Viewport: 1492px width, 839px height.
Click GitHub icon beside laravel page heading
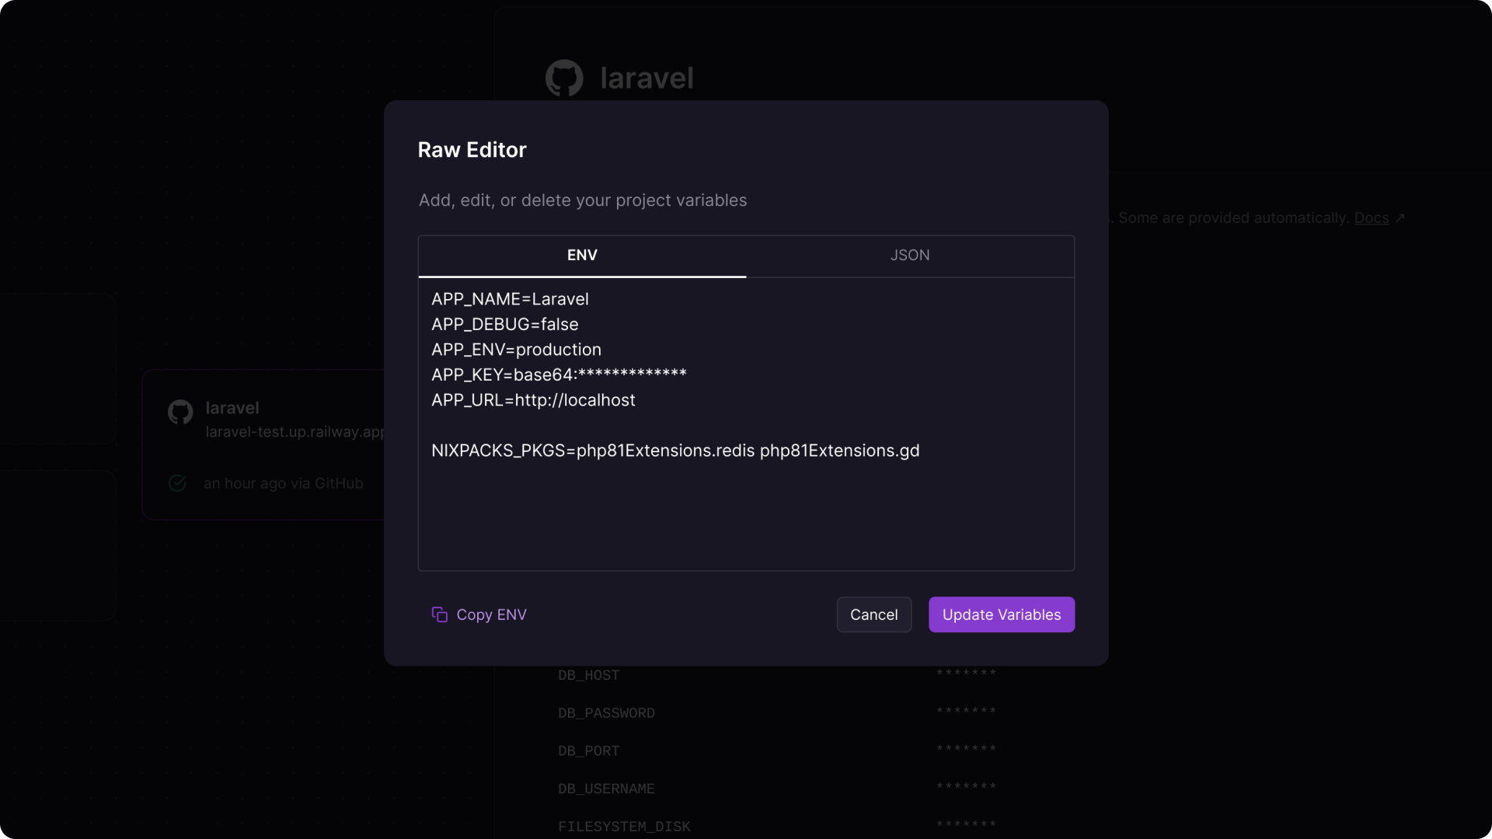tap(564, 78)
